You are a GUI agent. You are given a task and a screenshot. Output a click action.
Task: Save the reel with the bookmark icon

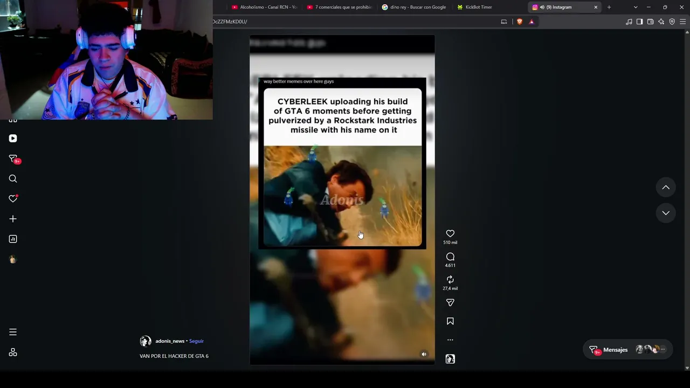(x=450, y=321)
